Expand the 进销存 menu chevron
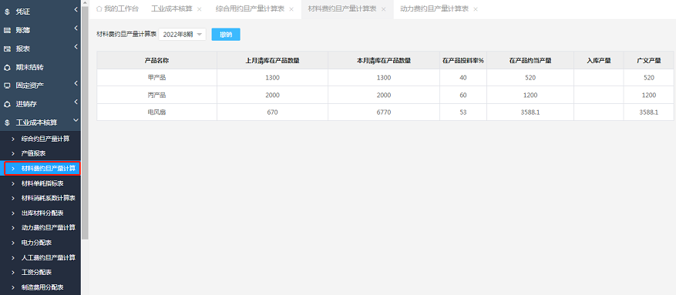Viewport: 676px width, 295px height. pos(76,102)
